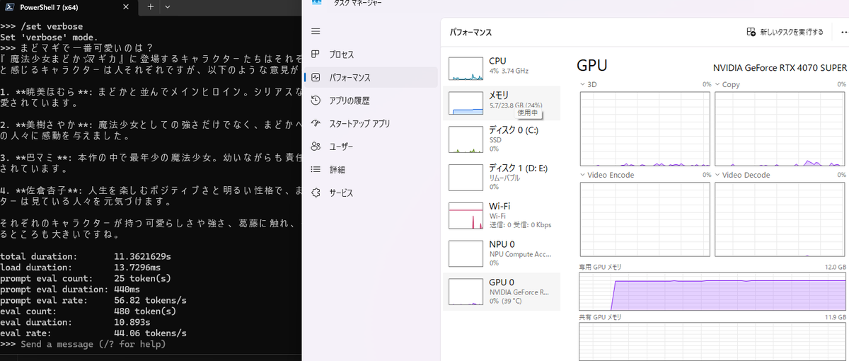Open the プロセス page
Screen dimensions: 849x361
coord(370,55)
